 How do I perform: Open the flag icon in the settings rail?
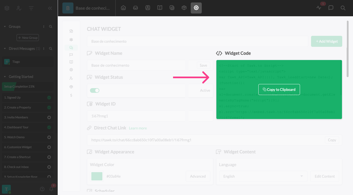point(71,55)
